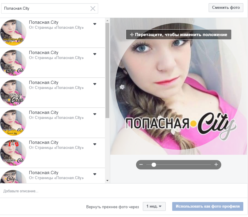
Task: Pick the fourth frame thumbnail in the list
Action: 13,123
